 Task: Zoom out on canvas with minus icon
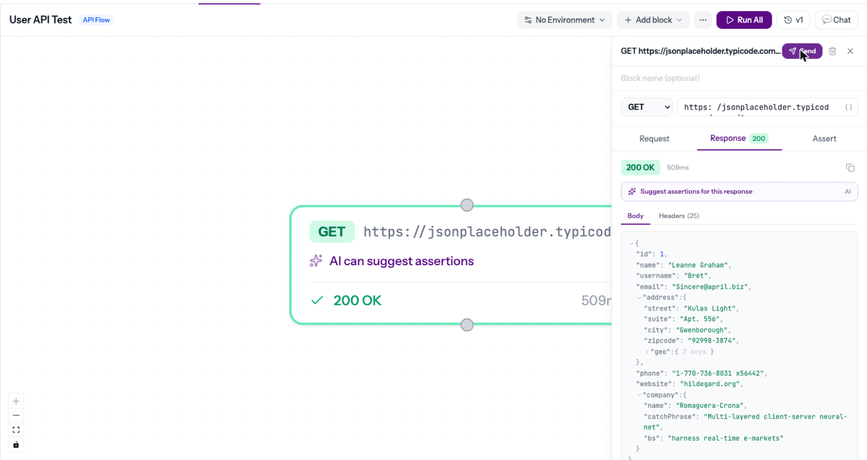coord(15,415)
